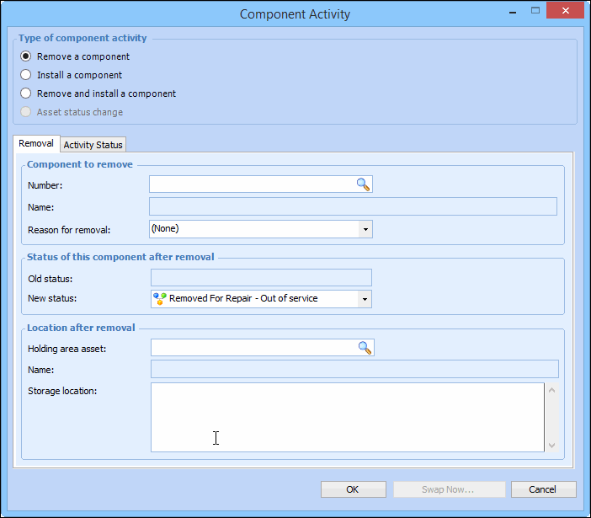Click the Storage location scrollbar up arrow
Viewport: 591px width, 518px height.
click(x=551, y=390)
